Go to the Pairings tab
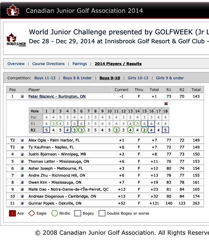The height and width of the screenshot is (247, 209). coord(80,64)
